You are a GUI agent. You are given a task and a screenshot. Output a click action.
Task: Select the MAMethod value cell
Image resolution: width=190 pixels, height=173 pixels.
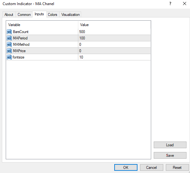(114, 45)
